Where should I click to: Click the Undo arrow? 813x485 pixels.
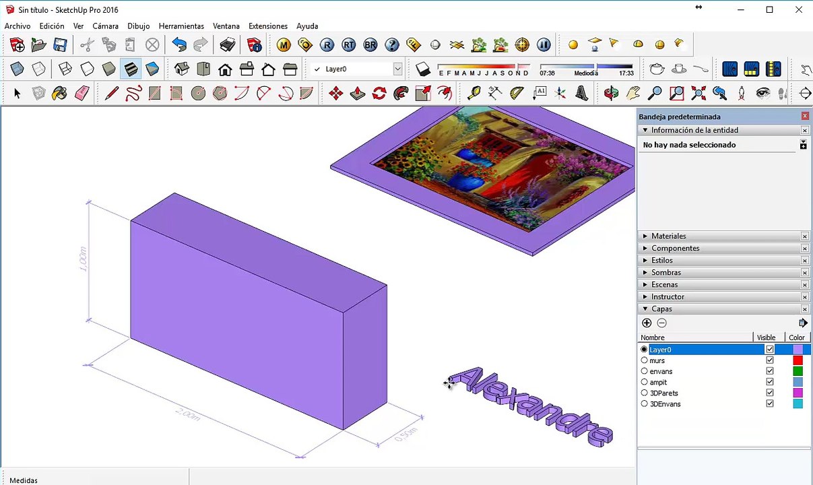click(x=179, y=45)
